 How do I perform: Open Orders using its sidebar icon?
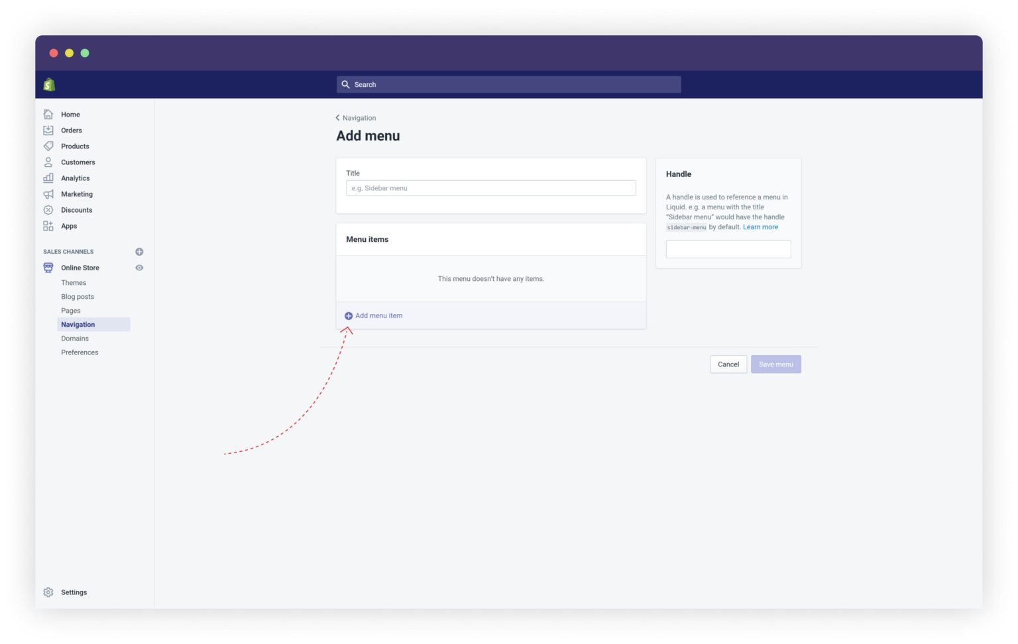pos(48,130)
